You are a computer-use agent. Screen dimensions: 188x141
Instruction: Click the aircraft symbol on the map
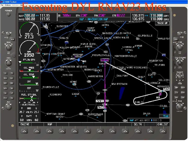click(x=105, y=90)
